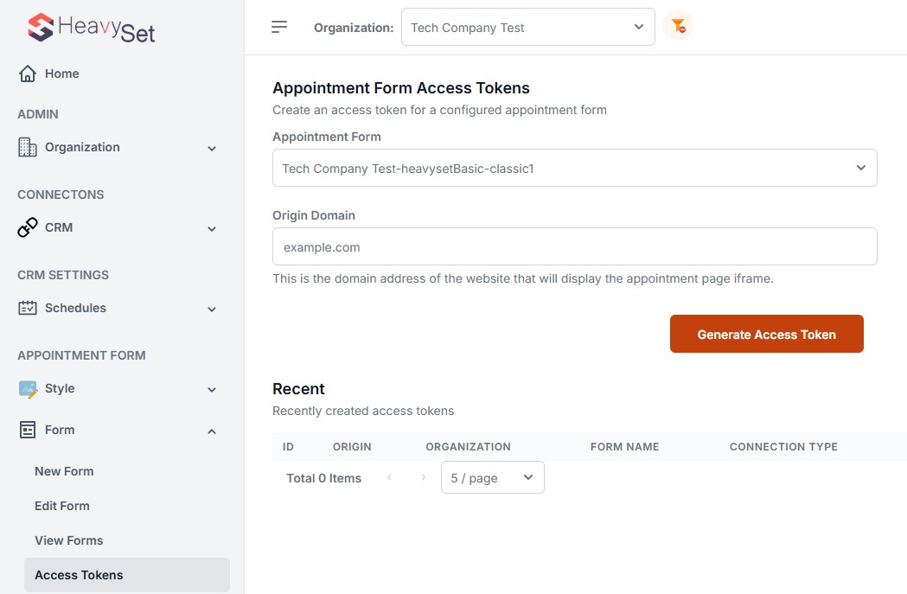Click the Organization building icon

[27, 147]
